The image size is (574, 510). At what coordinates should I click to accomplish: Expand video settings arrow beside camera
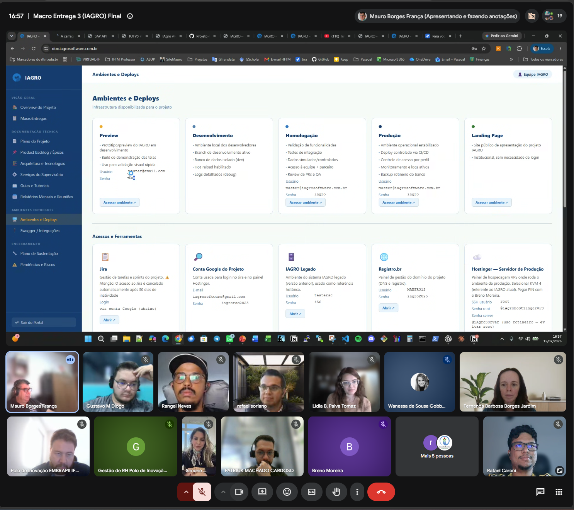point(223,492)
